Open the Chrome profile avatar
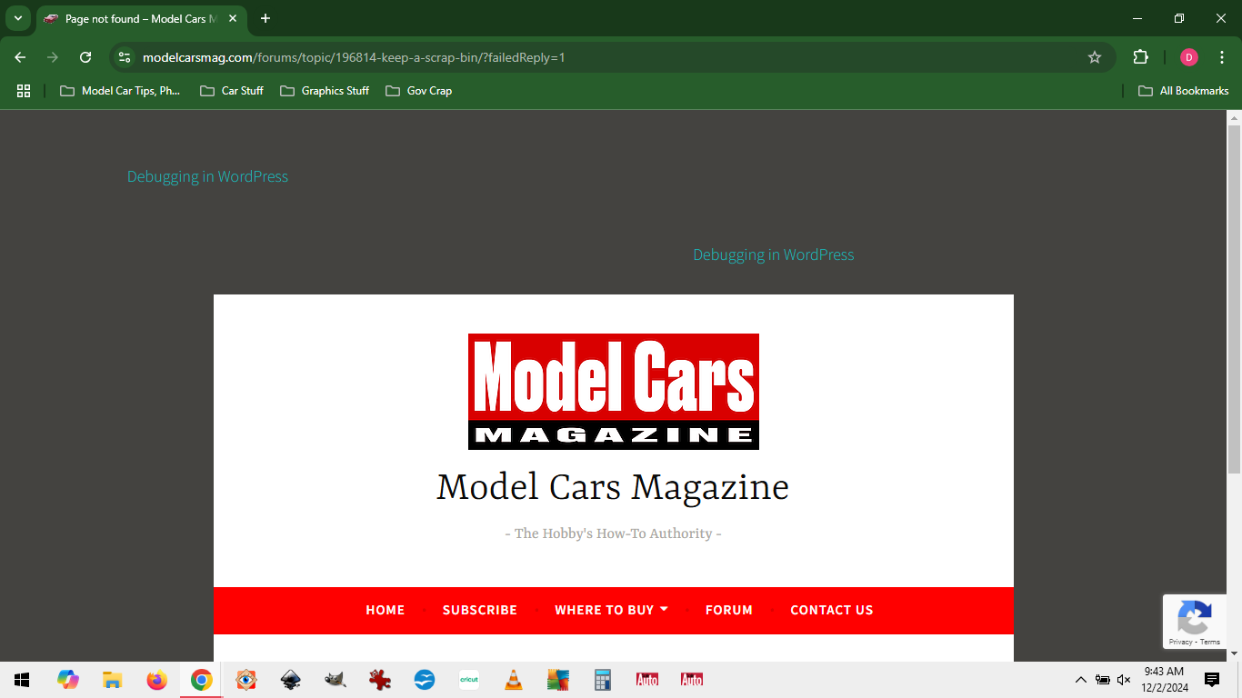The height and width of the screenshot is (698, 1242). (x=1189, y=57)
